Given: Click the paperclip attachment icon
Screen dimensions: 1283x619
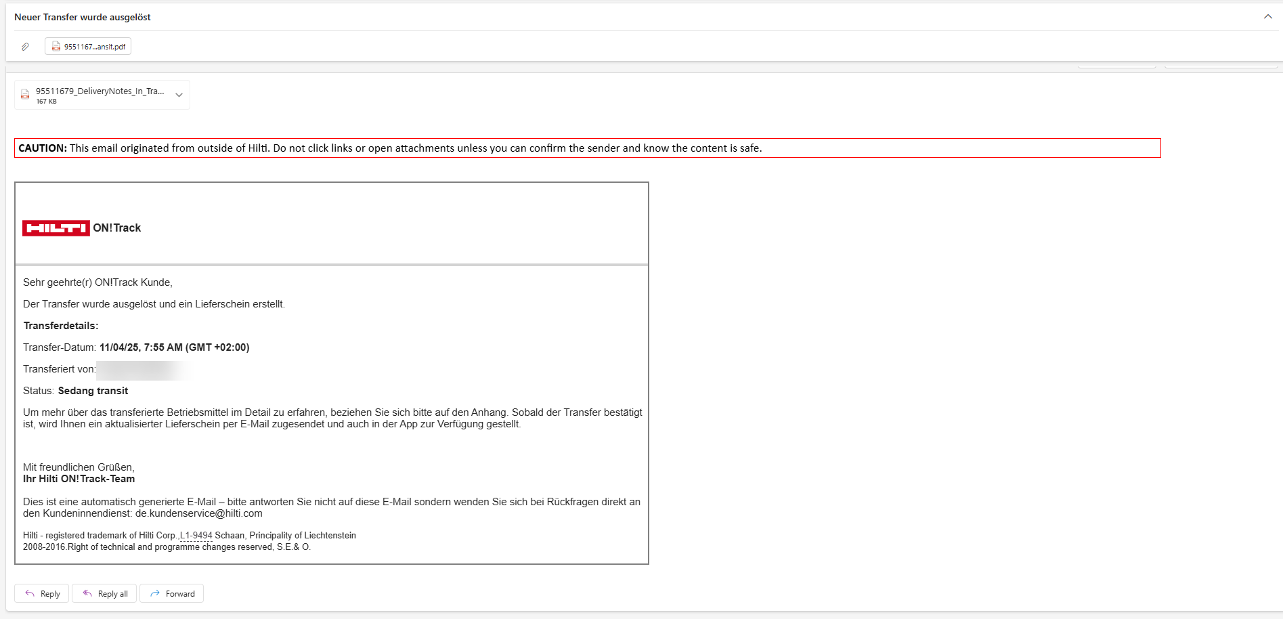Looking at the screenshot, I should click(25, 47).
